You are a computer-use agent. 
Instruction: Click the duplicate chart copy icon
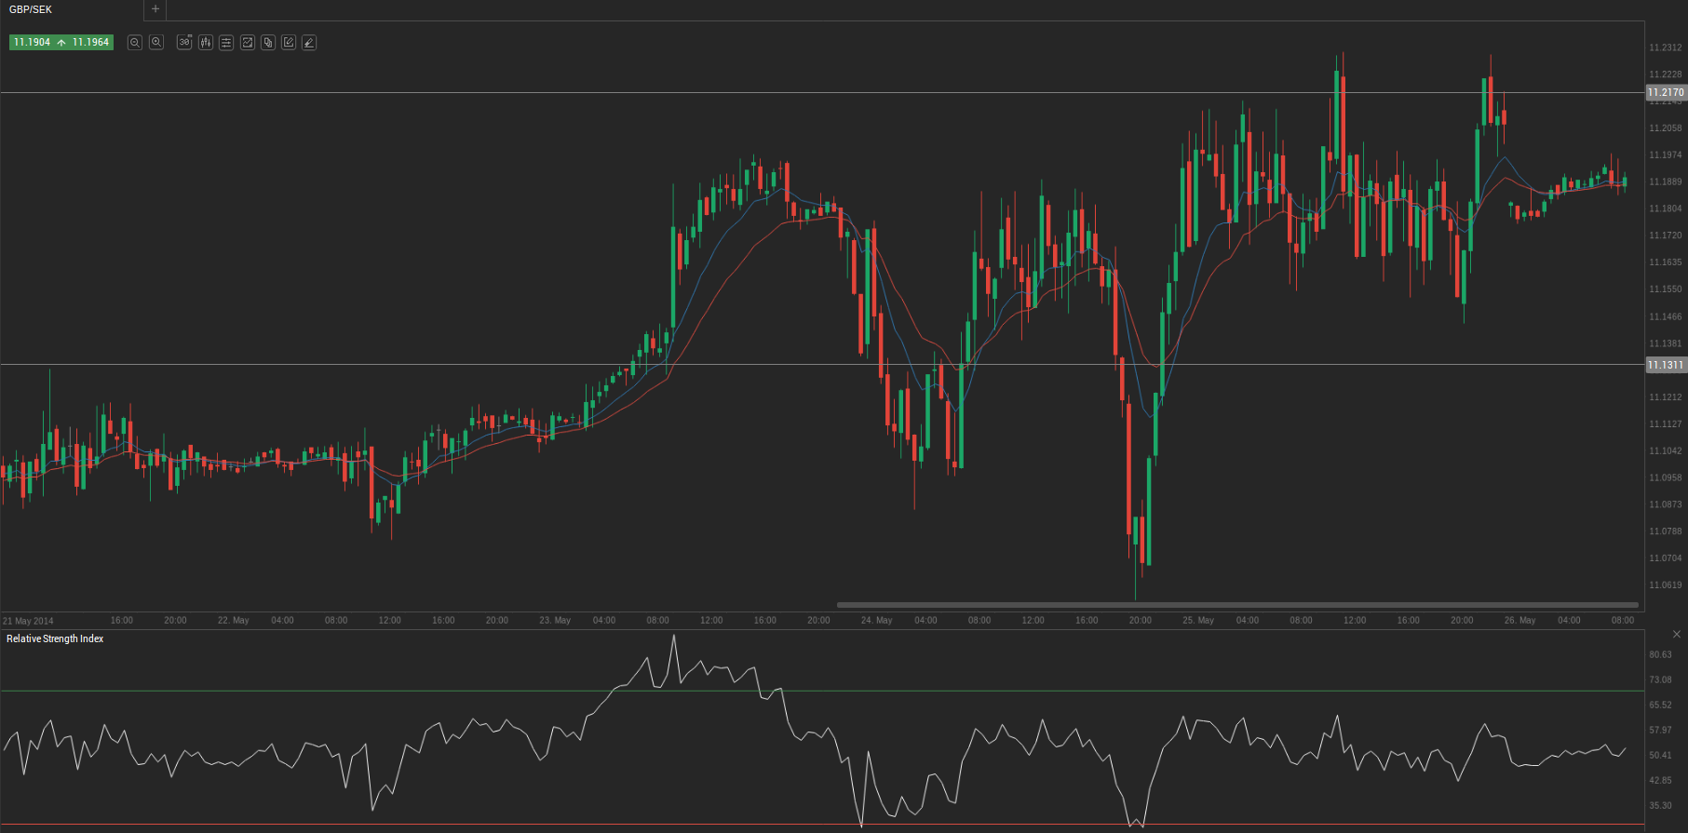click(268, 43)
